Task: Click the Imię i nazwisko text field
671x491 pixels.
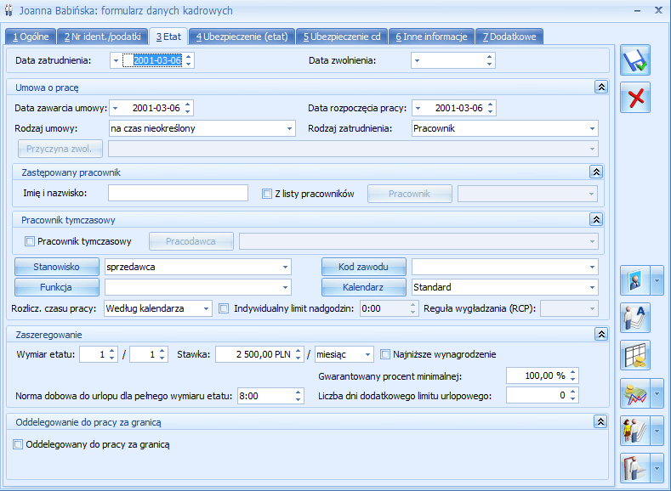Action: [178, 193]
